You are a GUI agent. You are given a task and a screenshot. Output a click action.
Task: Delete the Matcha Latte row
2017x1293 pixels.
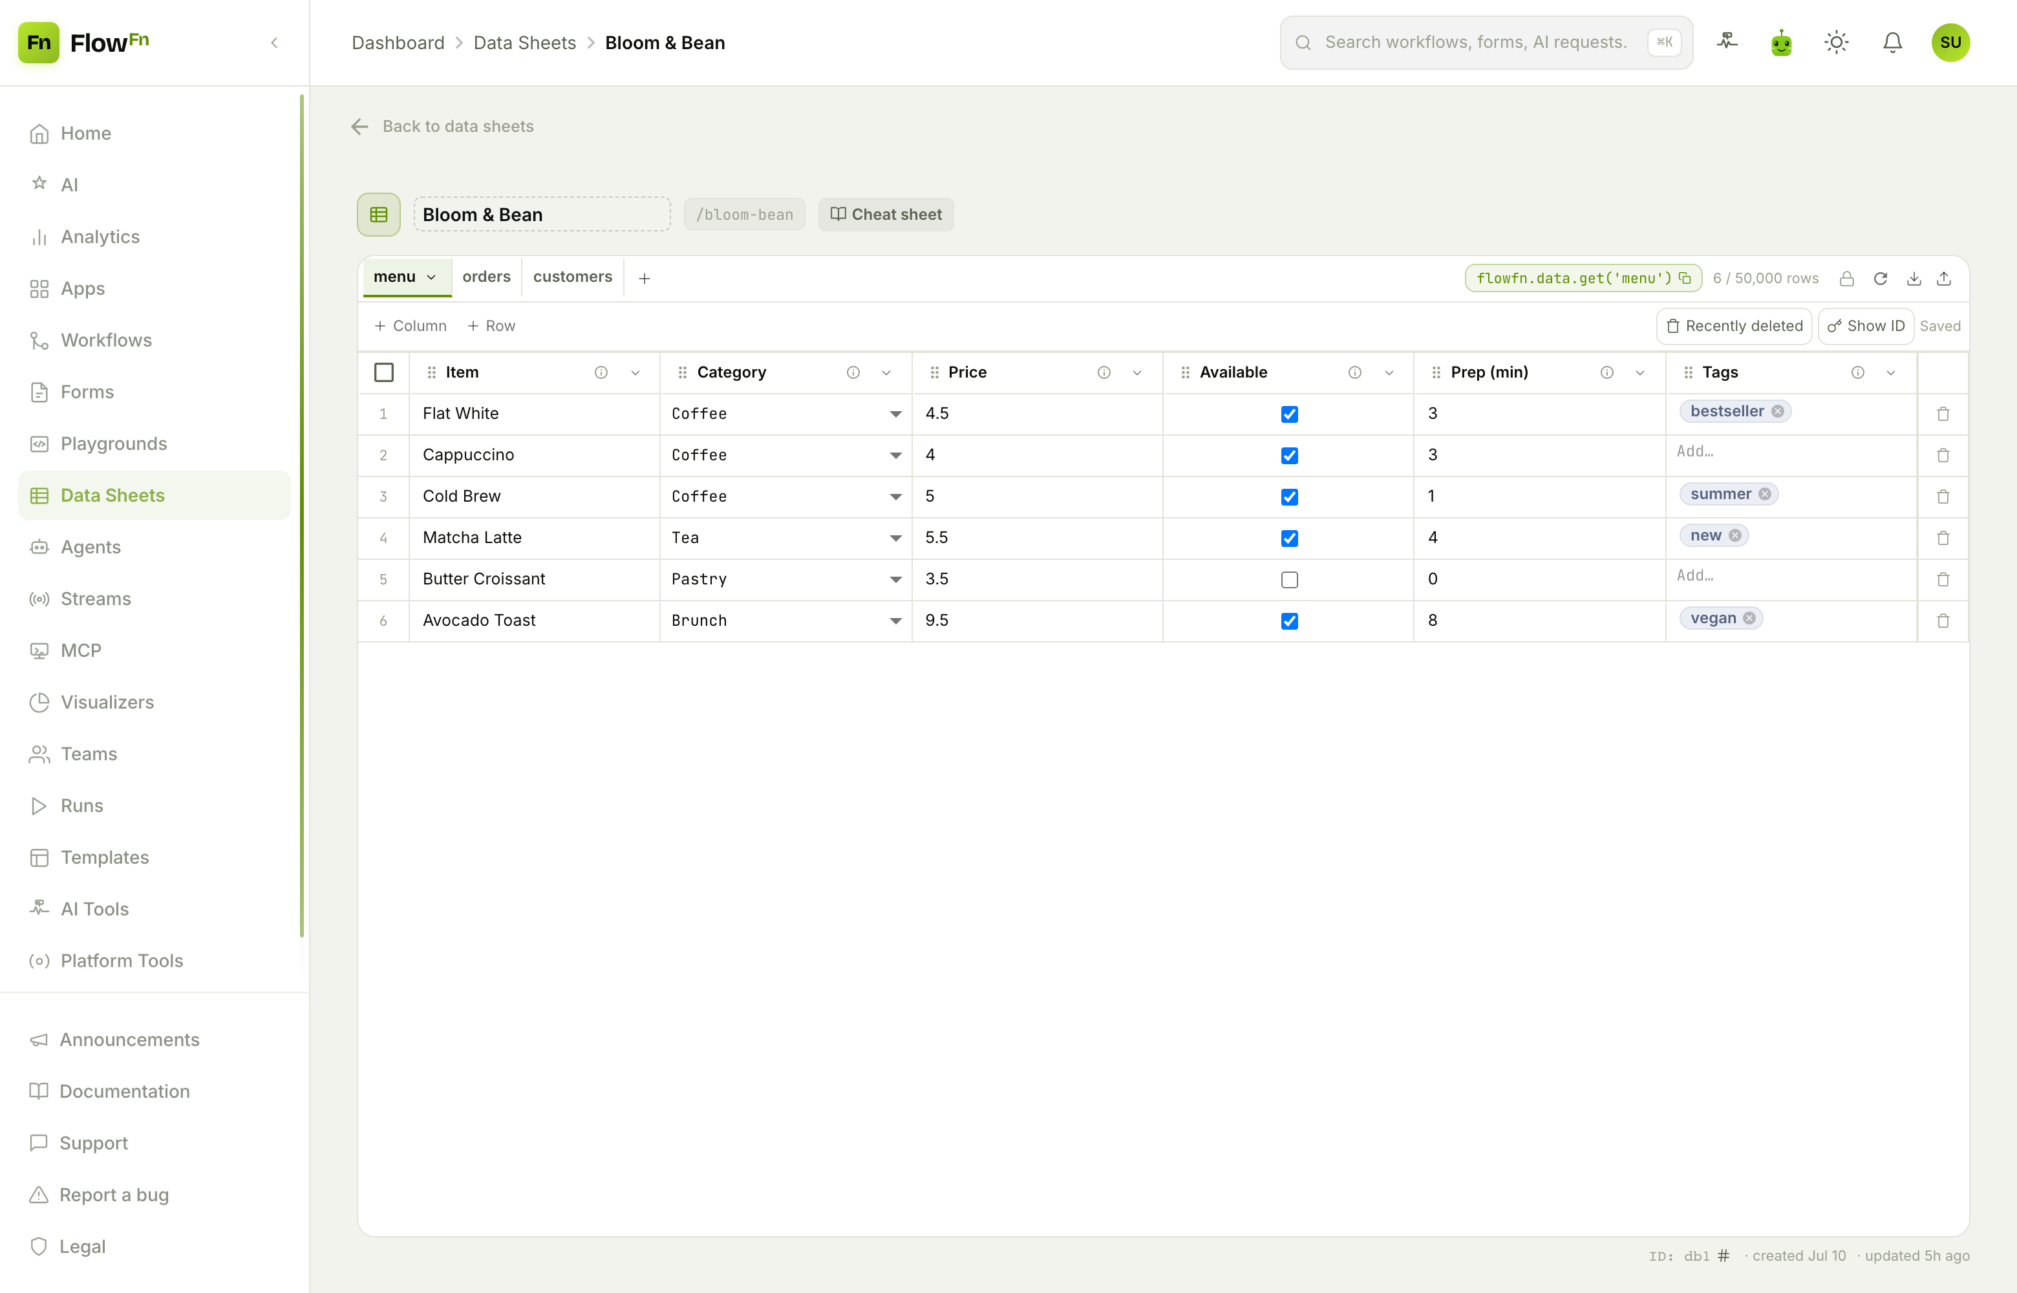(1943, 538)
